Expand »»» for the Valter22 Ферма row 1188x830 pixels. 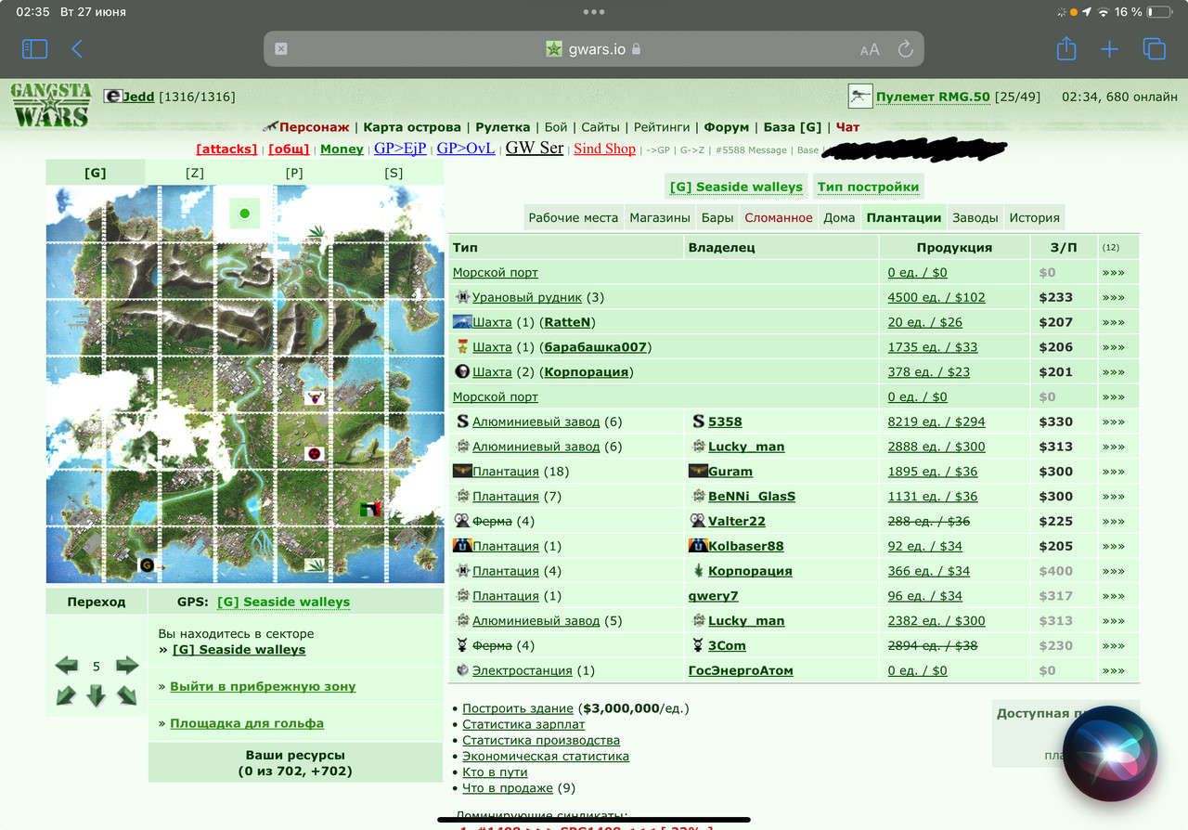pyautogui.click(x=1113, y=521)
